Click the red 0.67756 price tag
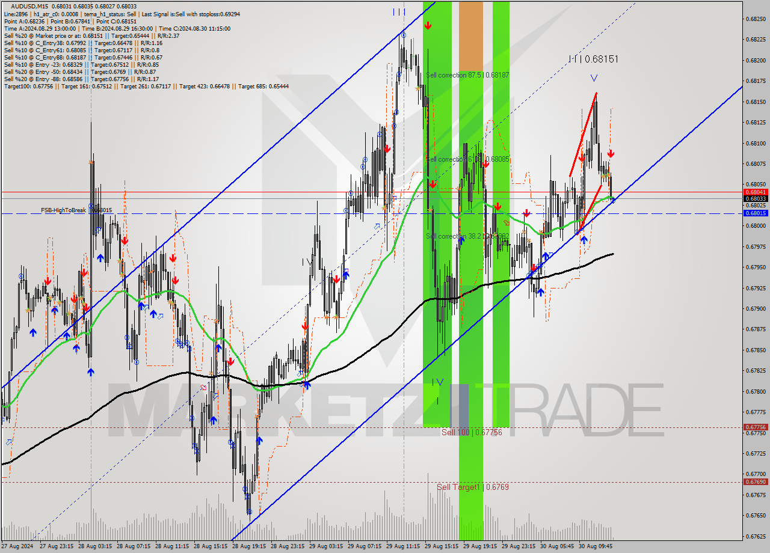The image size is (770, 553). point(756,427)
